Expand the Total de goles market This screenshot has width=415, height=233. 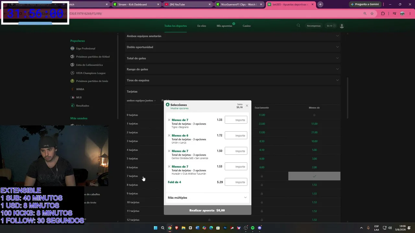pyautogui.click(x=233, y=58)
